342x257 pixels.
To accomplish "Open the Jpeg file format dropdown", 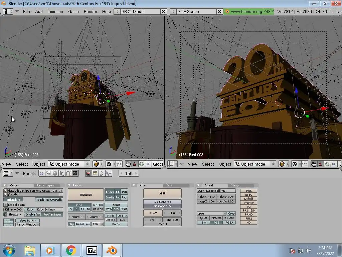I will (211, 213).
